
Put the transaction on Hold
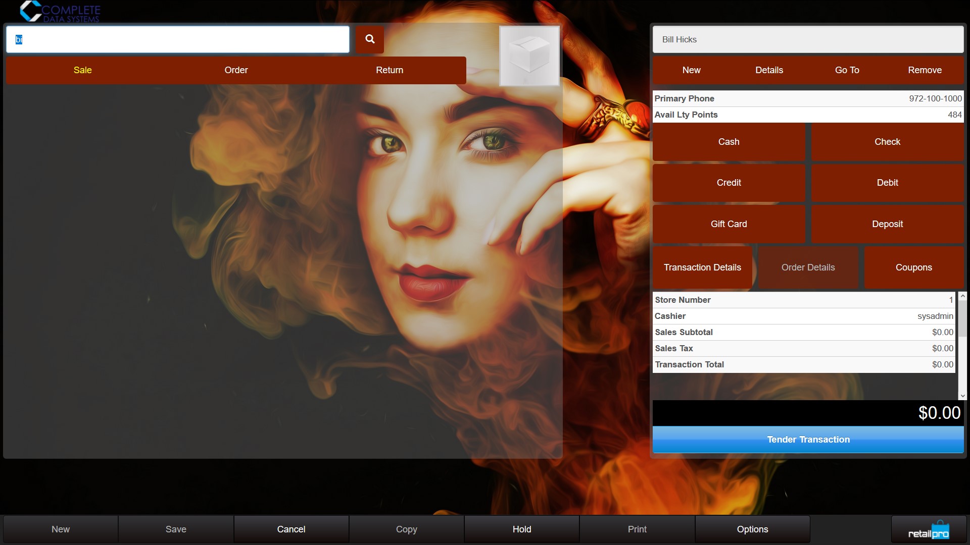521,529
